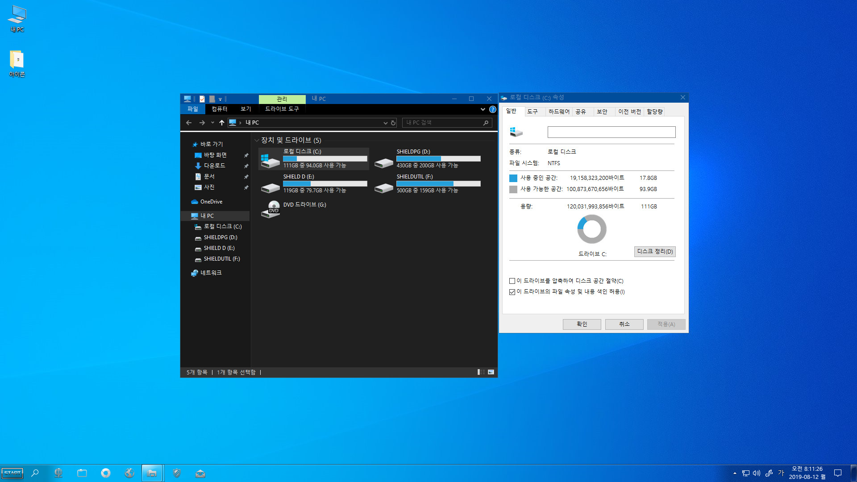Open the shield security icon on taskbar
Viewport: 857px width, 482px height.
(x=177, y=473)
